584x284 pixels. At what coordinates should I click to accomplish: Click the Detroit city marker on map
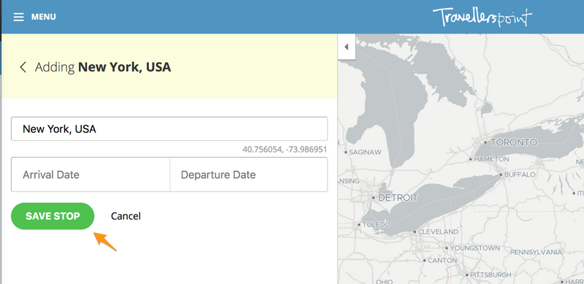click(374, 198)
